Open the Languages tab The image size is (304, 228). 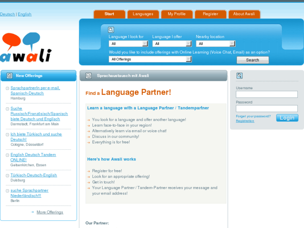[143, 14]
